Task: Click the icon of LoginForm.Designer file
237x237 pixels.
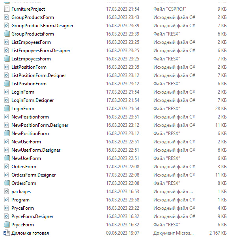Action: pyautogui.click(x=6, y=100)
